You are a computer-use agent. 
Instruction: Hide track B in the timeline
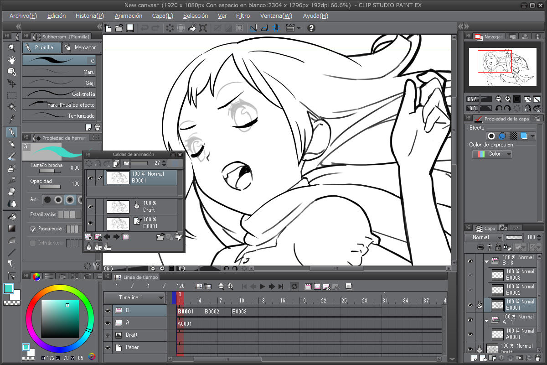[108, 311]
